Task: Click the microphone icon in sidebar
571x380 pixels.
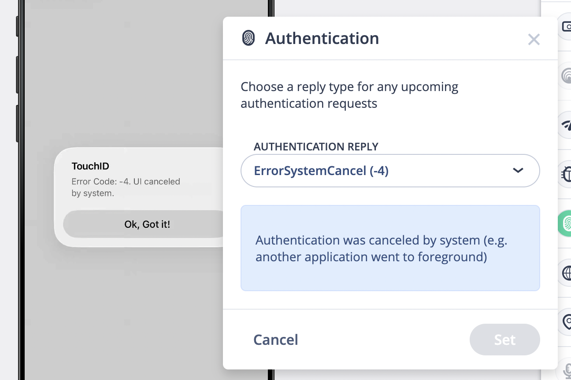Action: (x=565, y=369)
